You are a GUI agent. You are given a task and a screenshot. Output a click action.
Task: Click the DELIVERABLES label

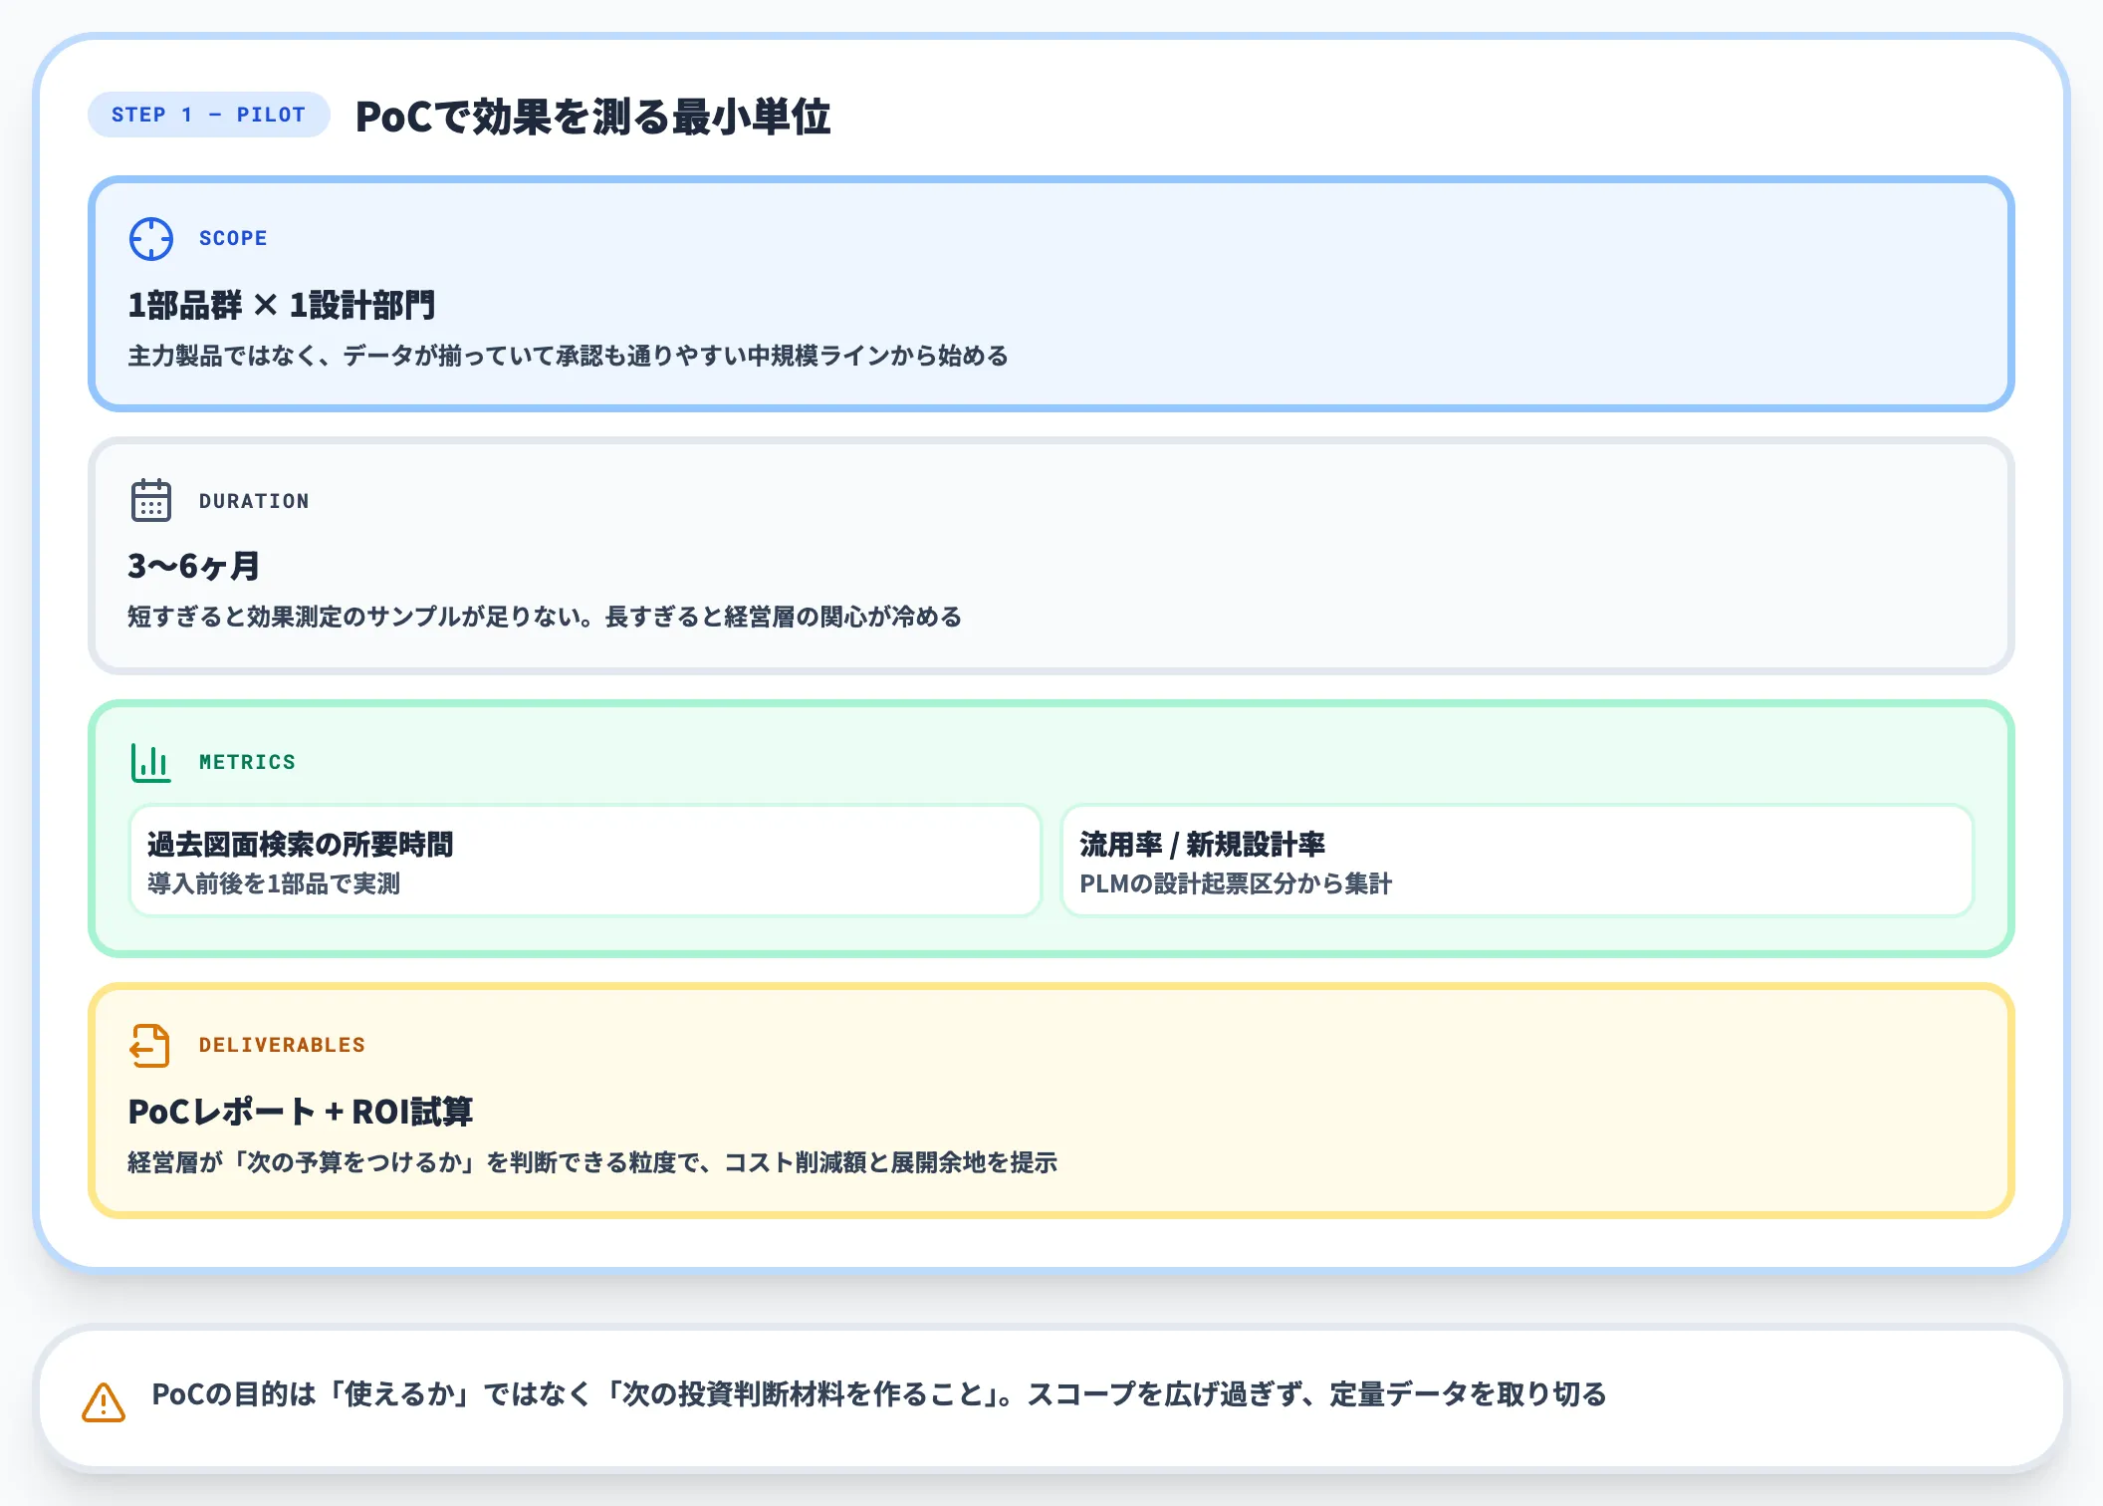(x=282, y=1045)
